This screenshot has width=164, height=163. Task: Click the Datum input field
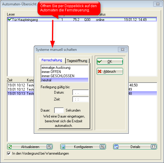point(81,92)
